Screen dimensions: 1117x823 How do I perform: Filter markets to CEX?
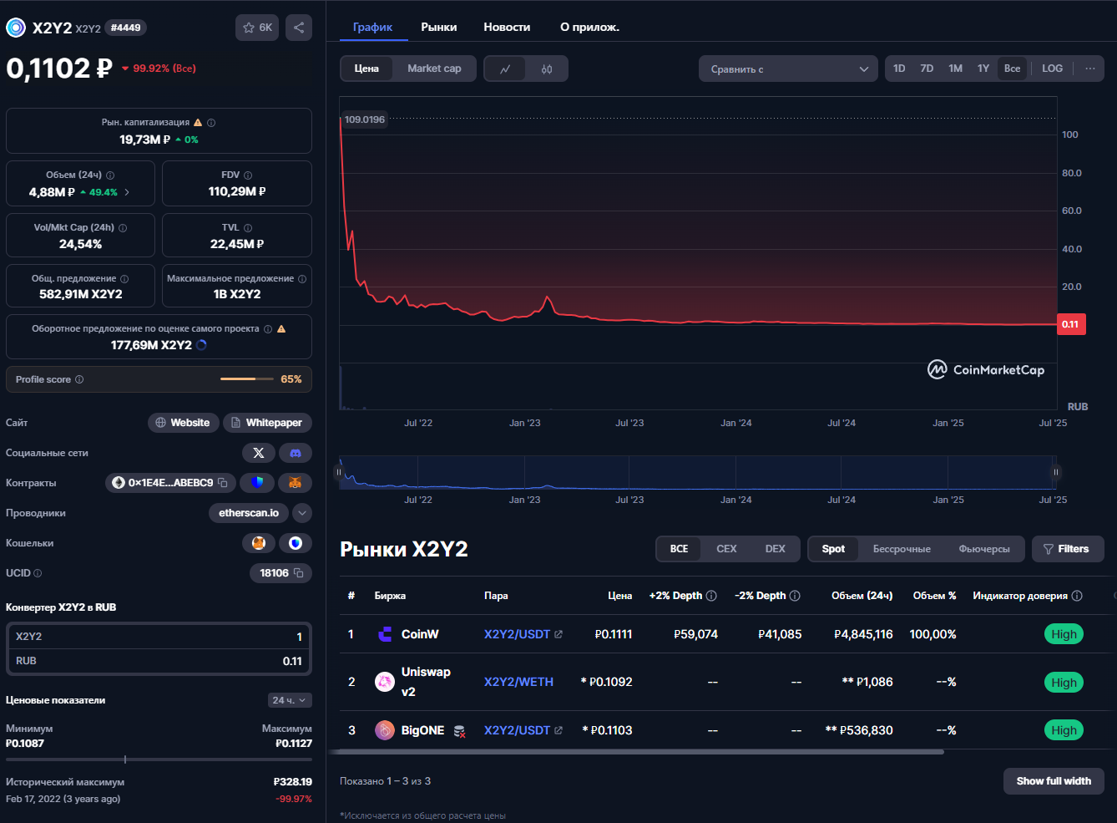(x=726, y=549)
